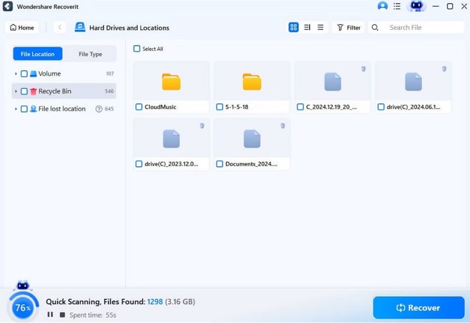470x323 pixels.
Task: Open the user account icon
Action: [383, 6]
